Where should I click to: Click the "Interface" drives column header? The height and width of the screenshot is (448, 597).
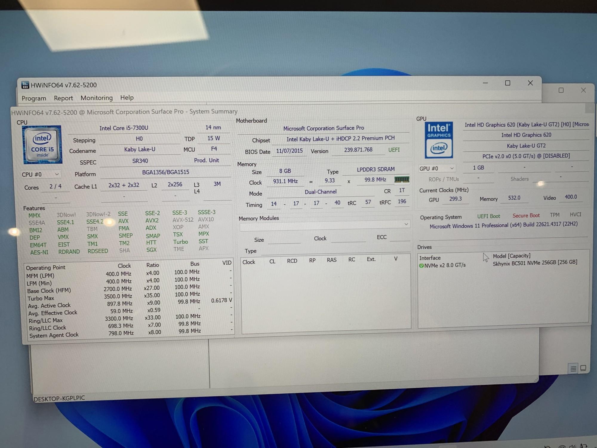pos(430,258)
